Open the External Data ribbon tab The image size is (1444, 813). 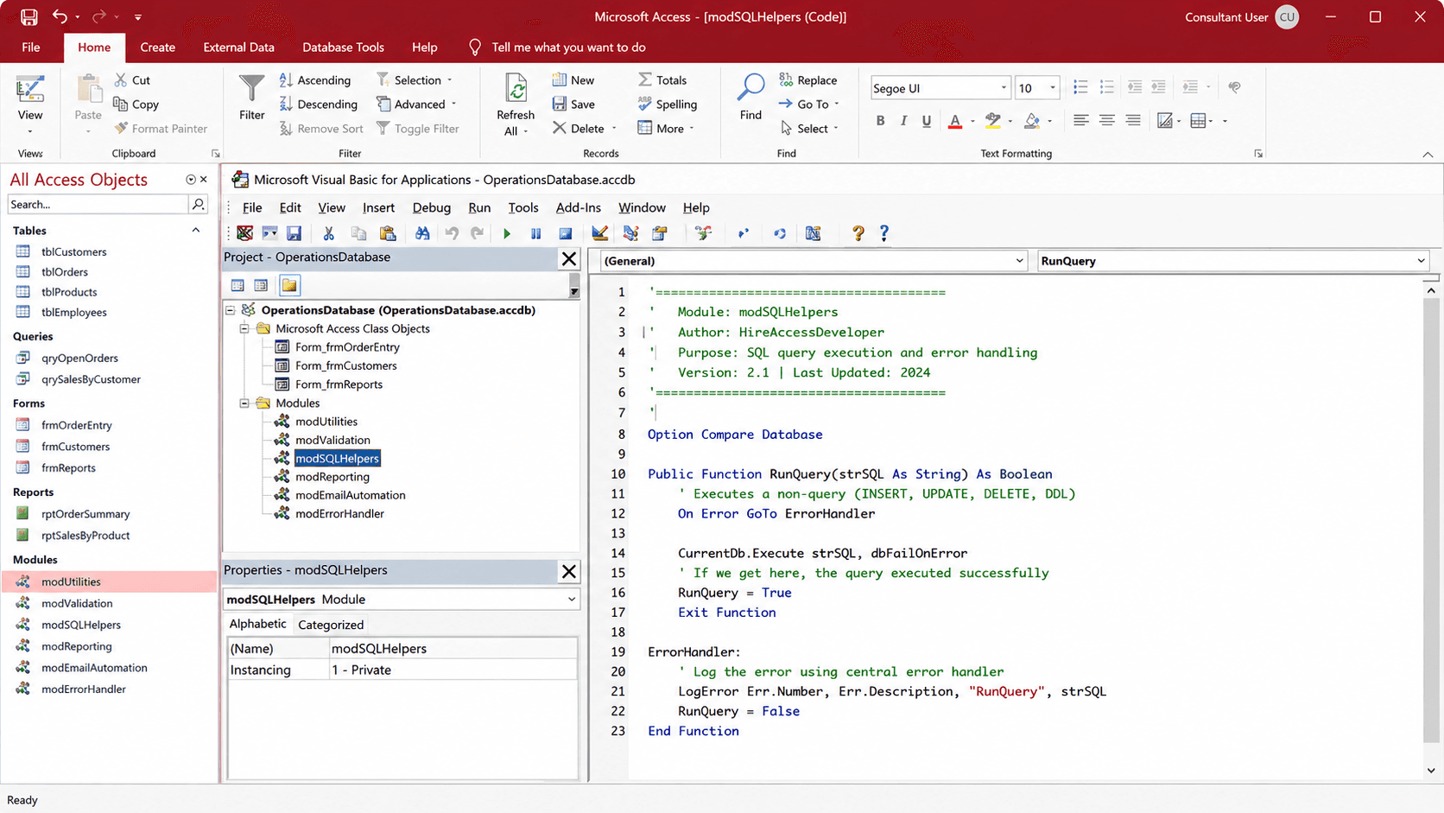coord(239,48)
